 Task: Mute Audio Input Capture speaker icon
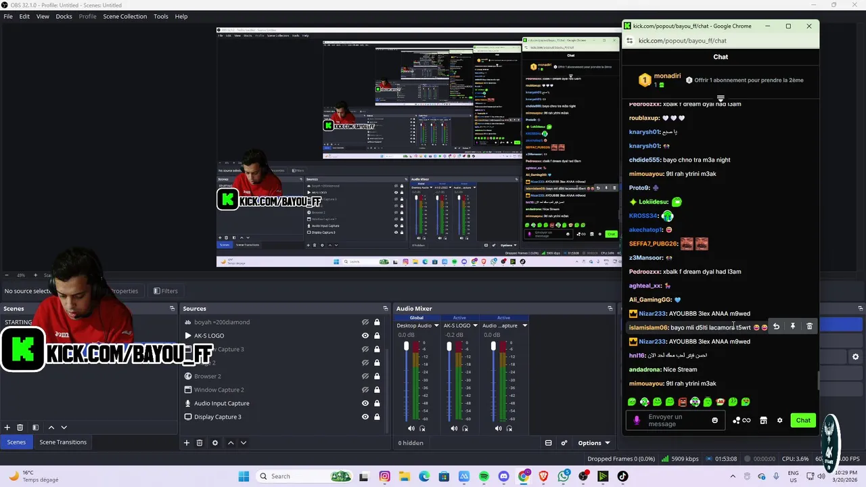point(498,428)
